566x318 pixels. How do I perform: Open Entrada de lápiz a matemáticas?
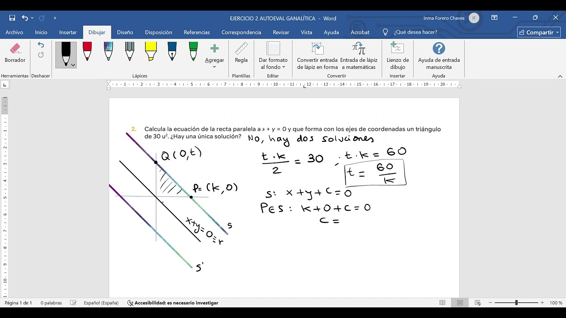tap(359, 56)
